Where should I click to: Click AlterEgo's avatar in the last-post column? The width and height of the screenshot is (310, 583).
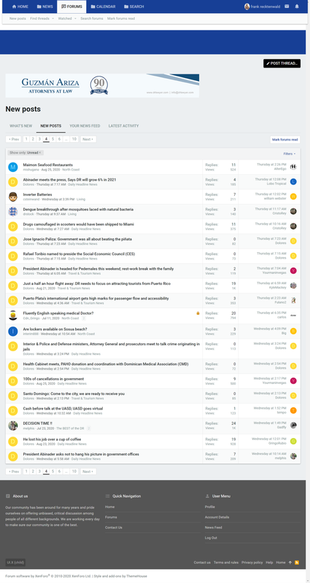coord(293,167)
